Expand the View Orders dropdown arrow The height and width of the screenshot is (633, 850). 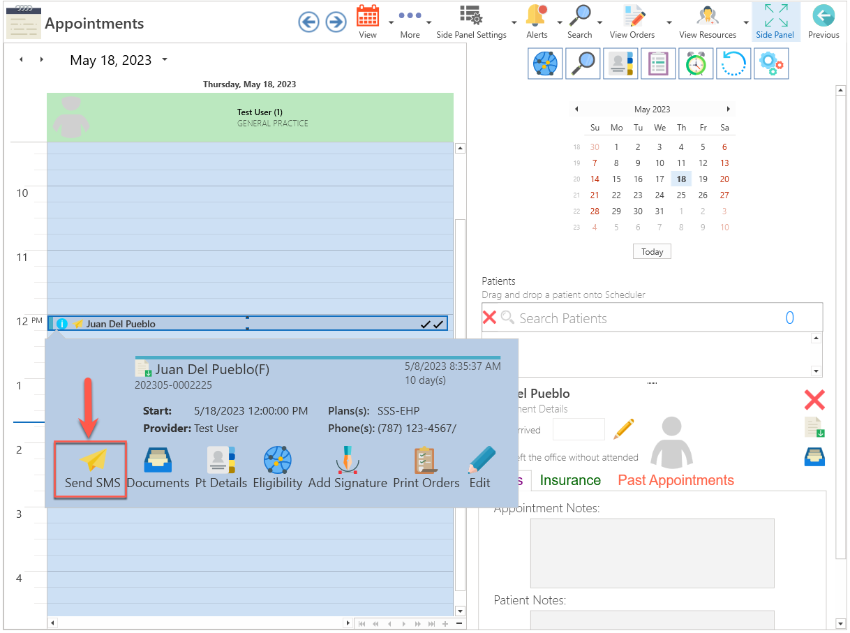[669, 22]
